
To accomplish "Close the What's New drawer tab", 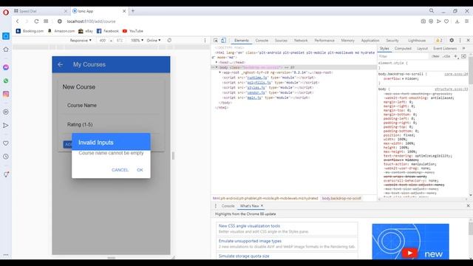I will click(262, 205).
